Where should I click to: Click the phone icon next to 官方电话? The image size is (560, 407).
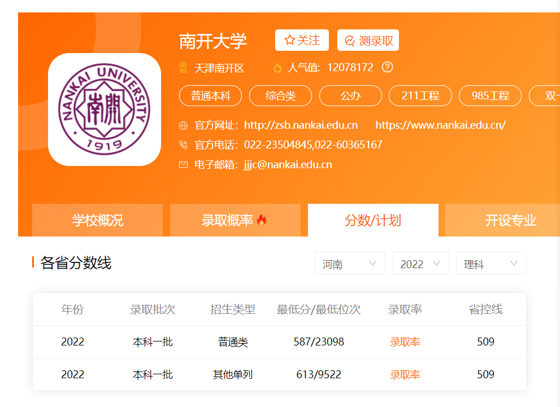[x=183, y=145]
